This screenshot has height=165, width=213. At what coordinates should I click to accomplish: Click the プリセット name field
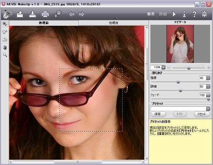[178, 108]
